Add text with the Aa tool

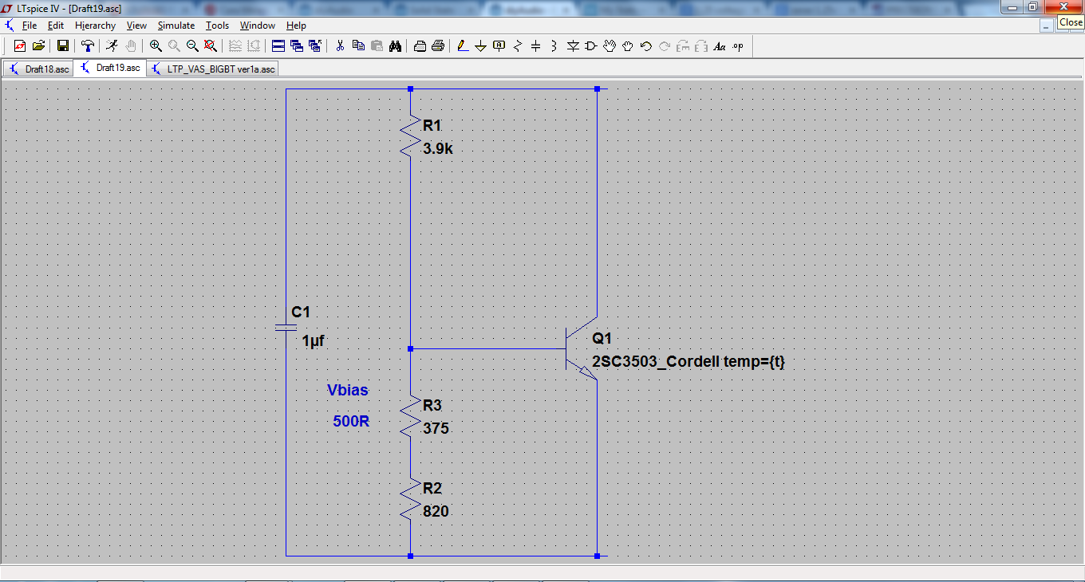point(720,46)
